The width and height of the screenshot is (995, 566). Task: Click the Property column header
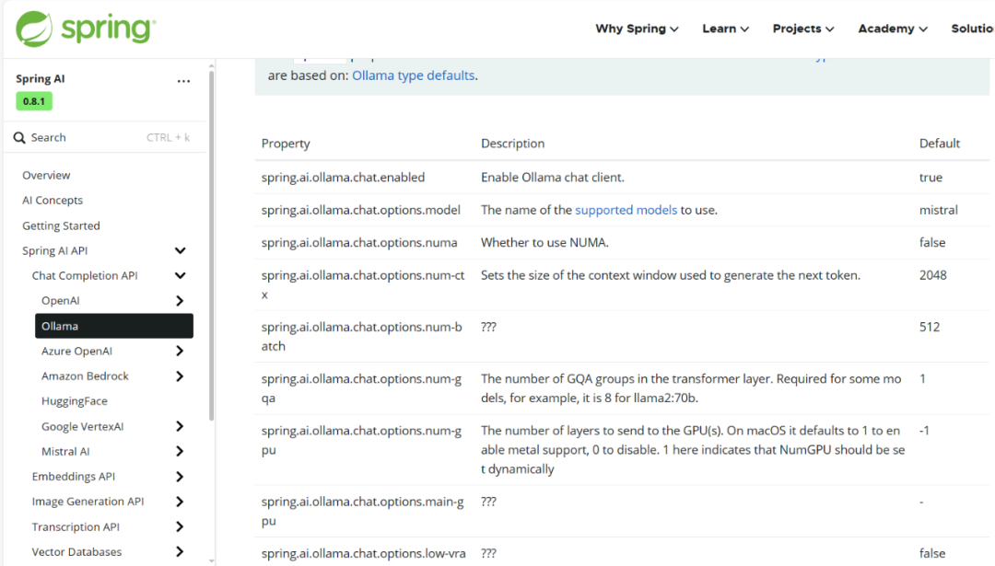pos(286,144)
